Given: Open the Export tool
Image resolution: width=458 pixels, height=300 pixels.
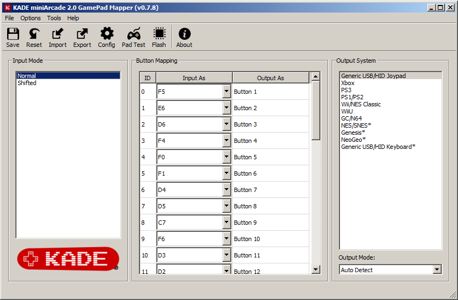Looking at the screenshot, I should 82,37.
